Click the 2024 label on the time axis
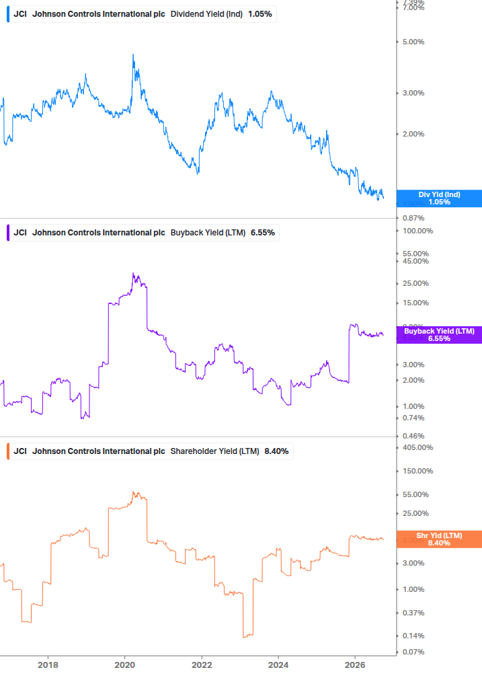The width and height of the screenshot is (482, 676). (278, 665)
